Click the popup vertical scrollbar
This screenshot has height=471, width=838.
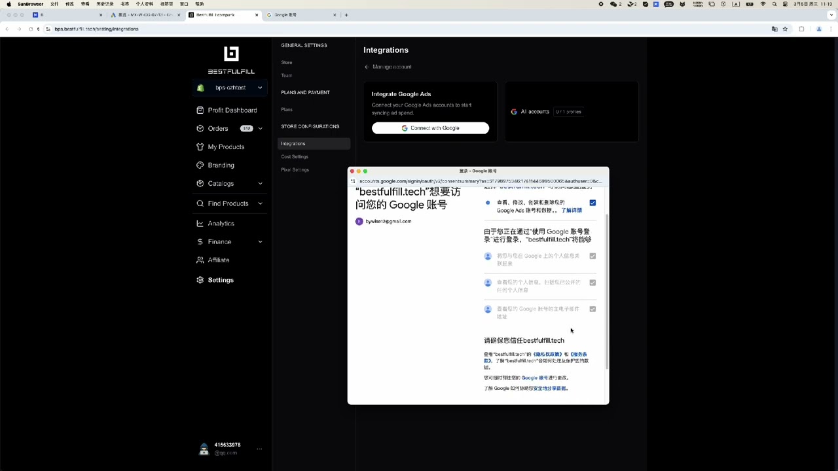(607, 291)
